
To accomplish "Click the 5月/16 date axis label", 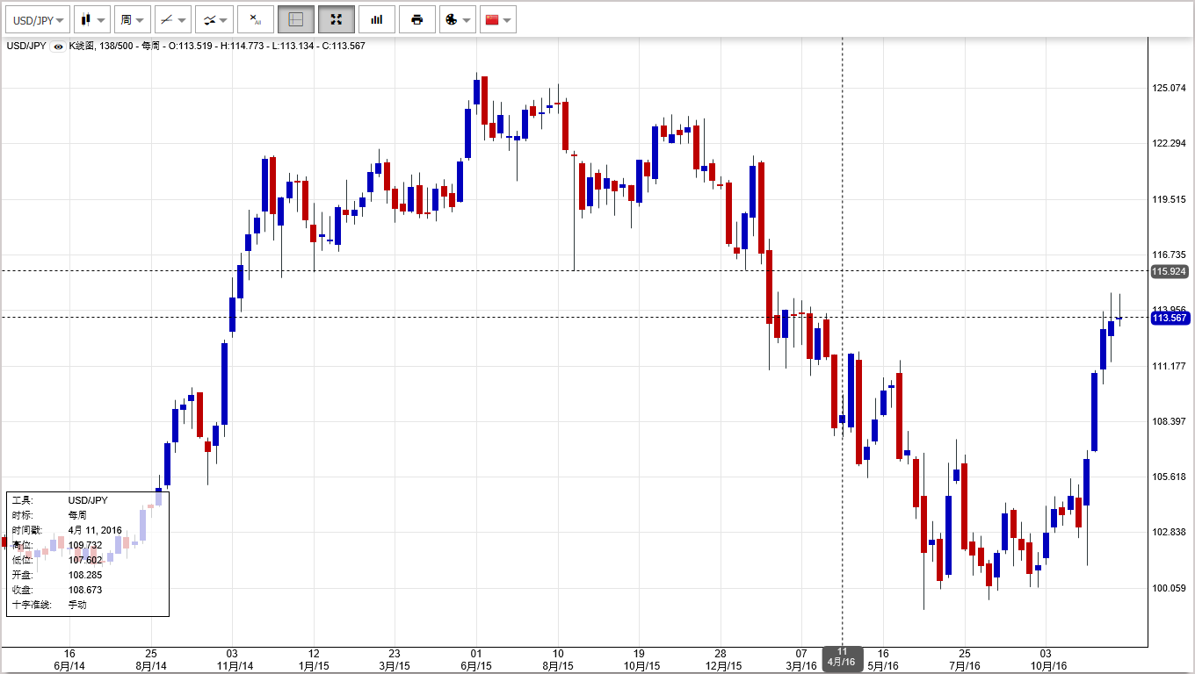I will coord(883,666).
